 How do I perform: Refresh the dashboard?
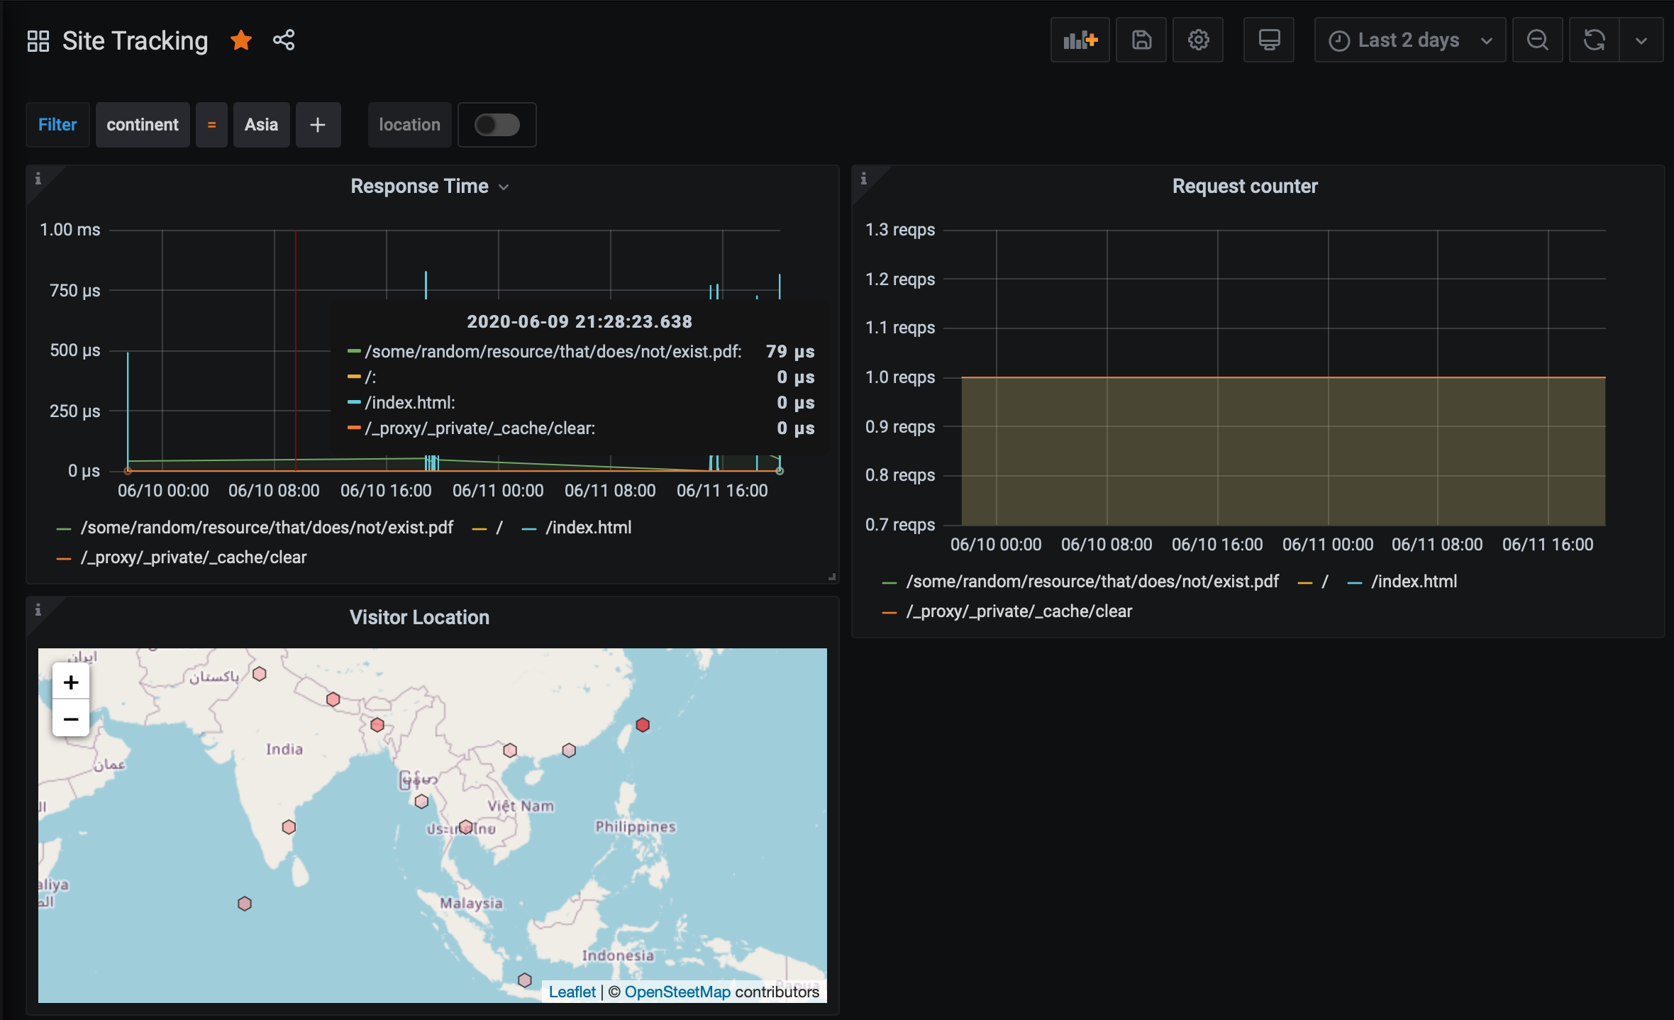pyautogui.click(x=1594, y=40)
